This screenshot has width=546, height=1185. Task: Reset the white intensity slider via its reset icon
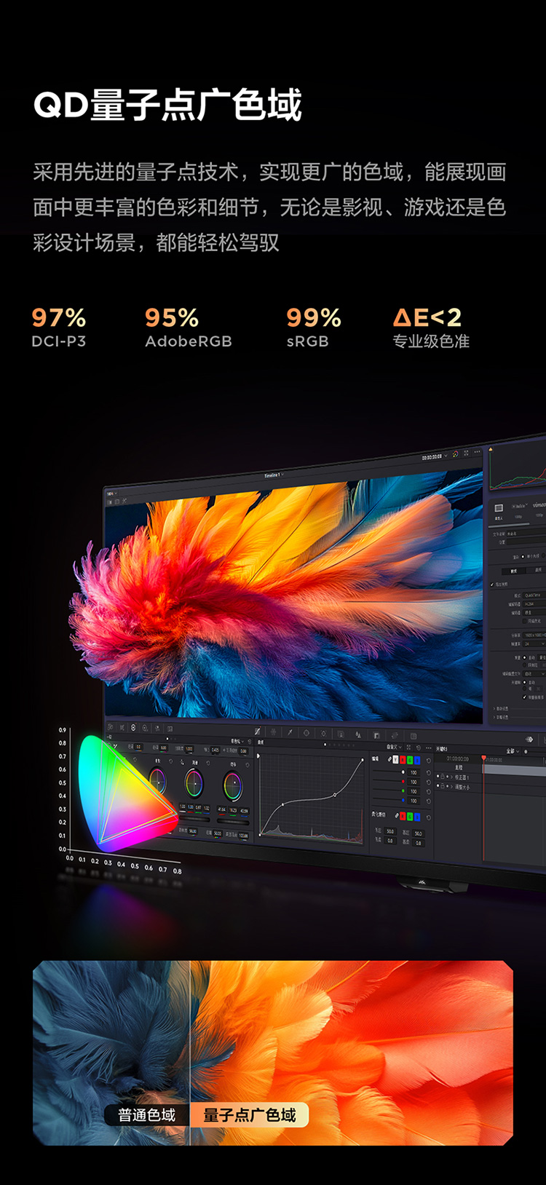click(429, 772)
